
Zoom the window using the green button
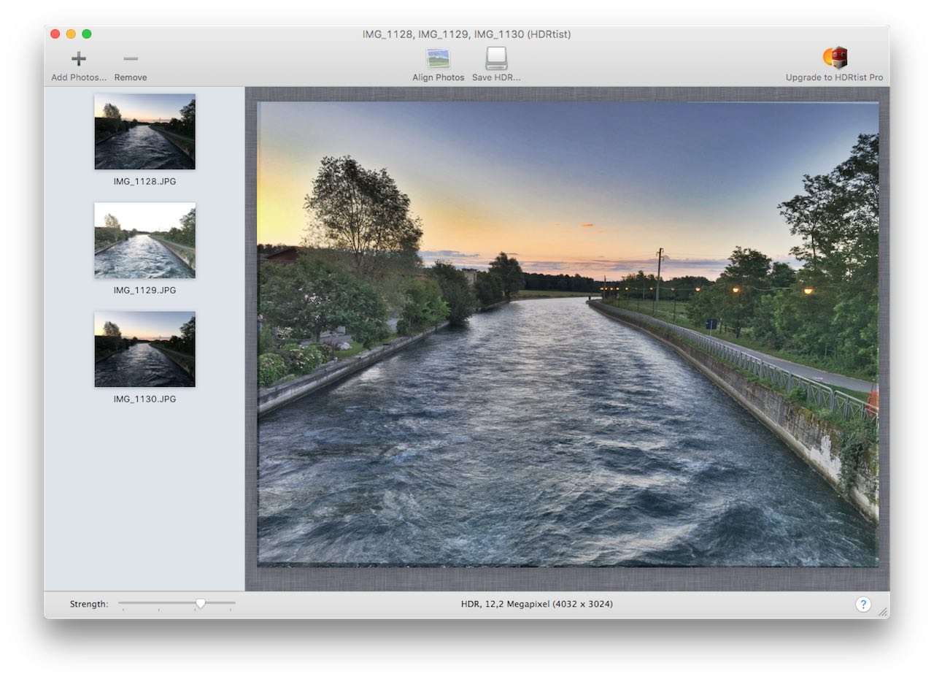(x=87, y=34)
